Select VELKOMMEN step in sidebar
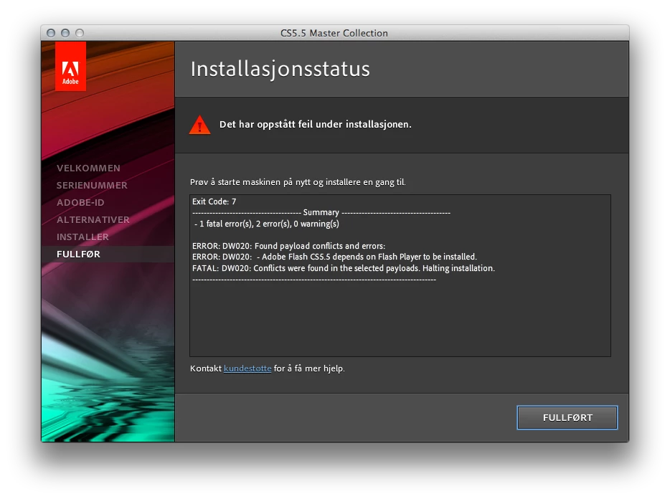Image resolution: width=670 pixels, height=499 pixels. tap(88, 168)
